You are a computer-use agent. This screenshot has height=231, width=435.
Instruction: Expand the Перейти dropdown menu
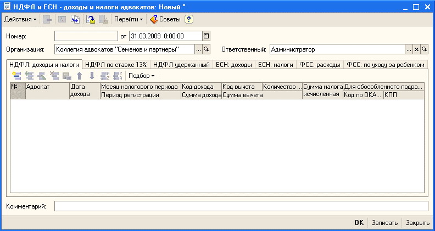[129, 19]
